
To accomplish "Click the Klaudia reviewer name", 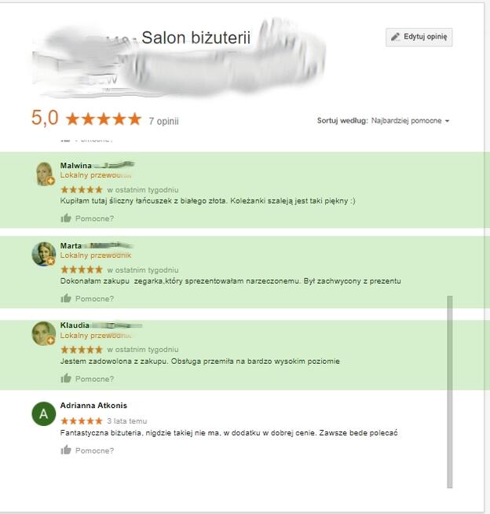I will point(75,325).
